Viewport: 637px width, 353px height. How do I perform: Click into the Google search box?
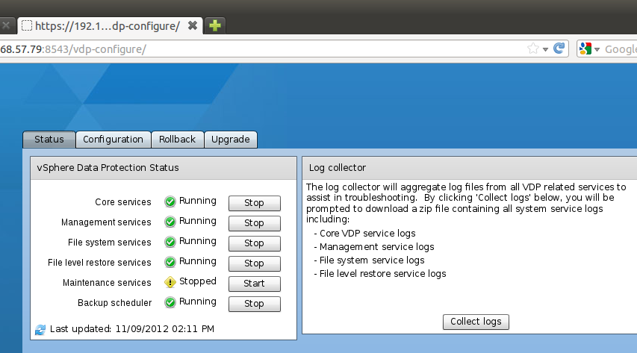point(621,49)
